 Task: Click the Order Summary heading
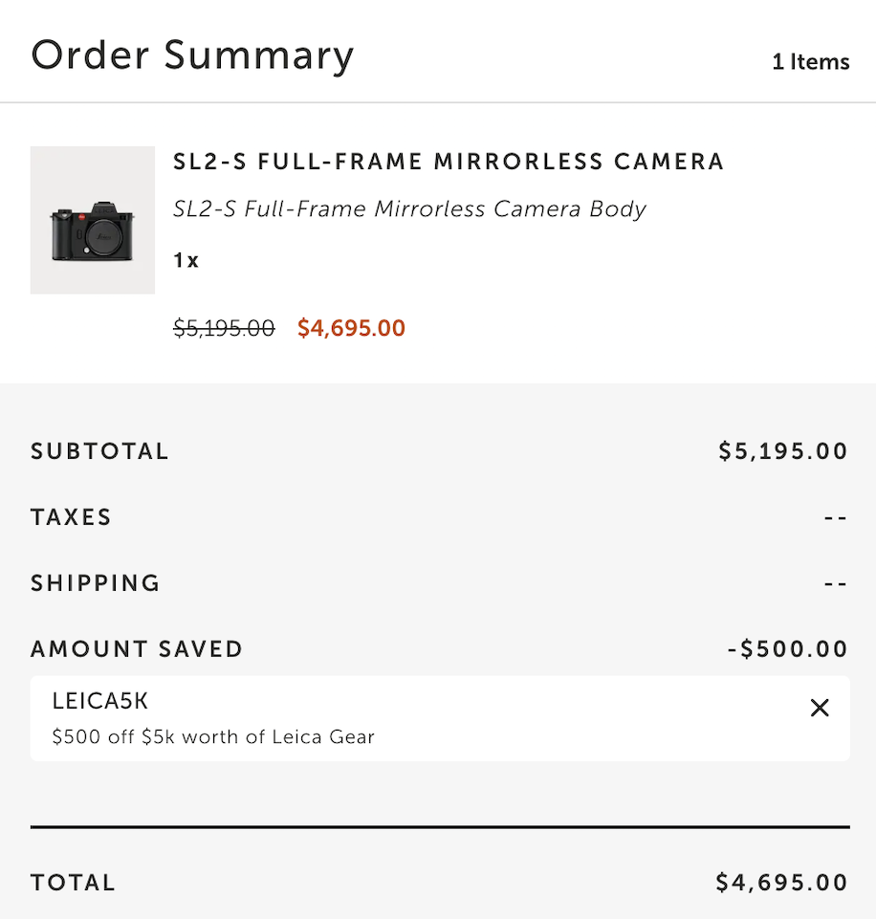click(193, 55)
